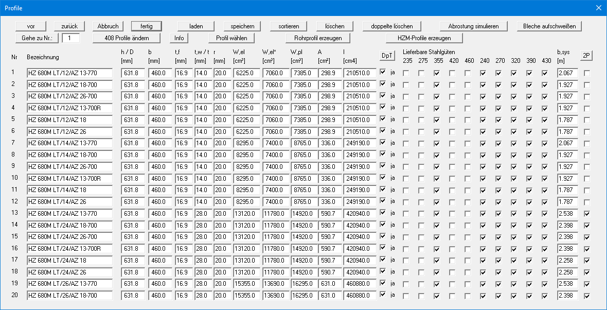Click 'HZM-Profile erzeugen' button
The height and width of the screenshot is (310, 607).
(424, 38)
